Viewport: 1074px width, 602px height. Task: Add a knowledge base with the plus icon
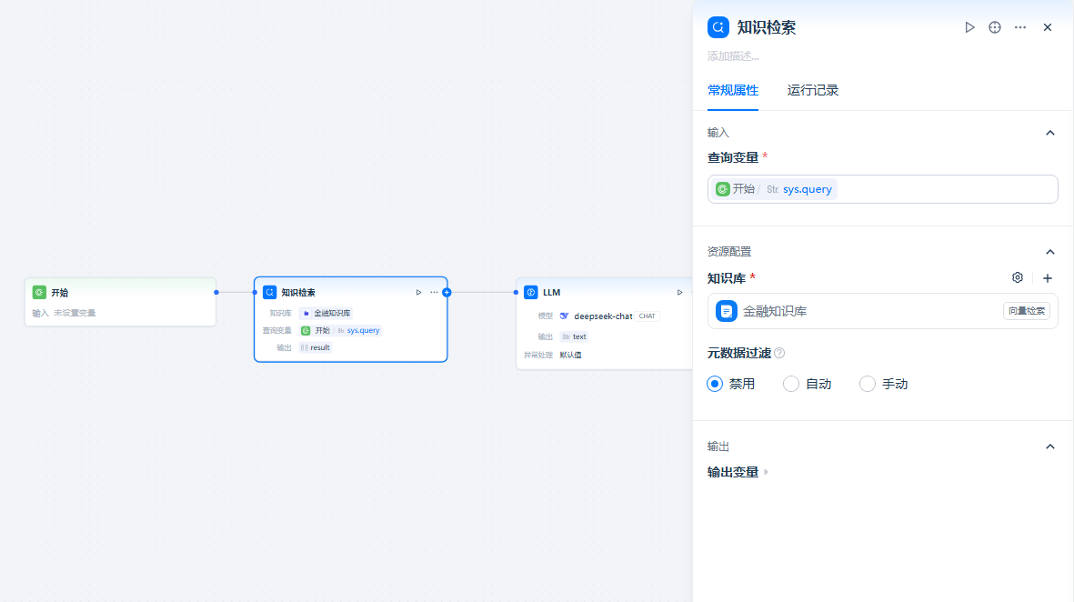point(1047,278)
